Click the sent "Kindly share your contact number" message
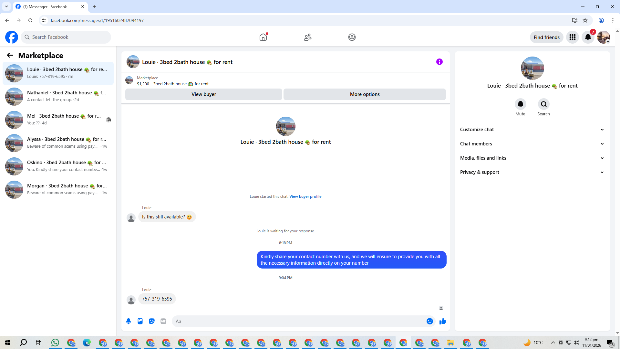This screenshot has height=349, width=620. (x=352, y=260)
